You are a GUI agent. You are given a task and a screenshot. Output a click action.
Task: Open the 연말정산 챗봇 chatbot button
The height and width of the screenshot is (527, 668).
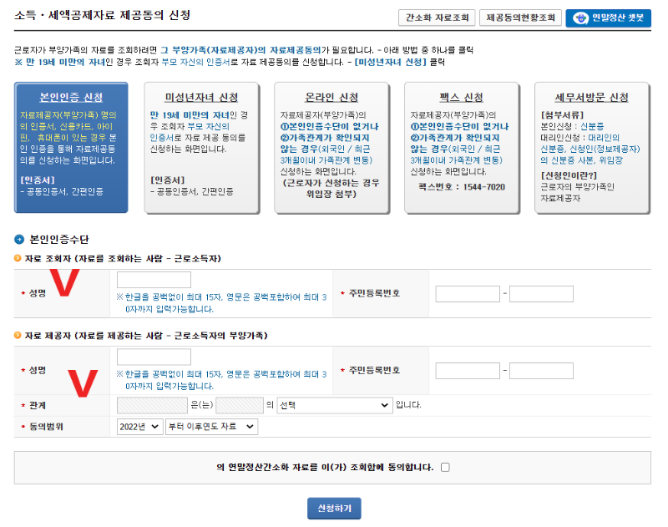tap(608, 18)
